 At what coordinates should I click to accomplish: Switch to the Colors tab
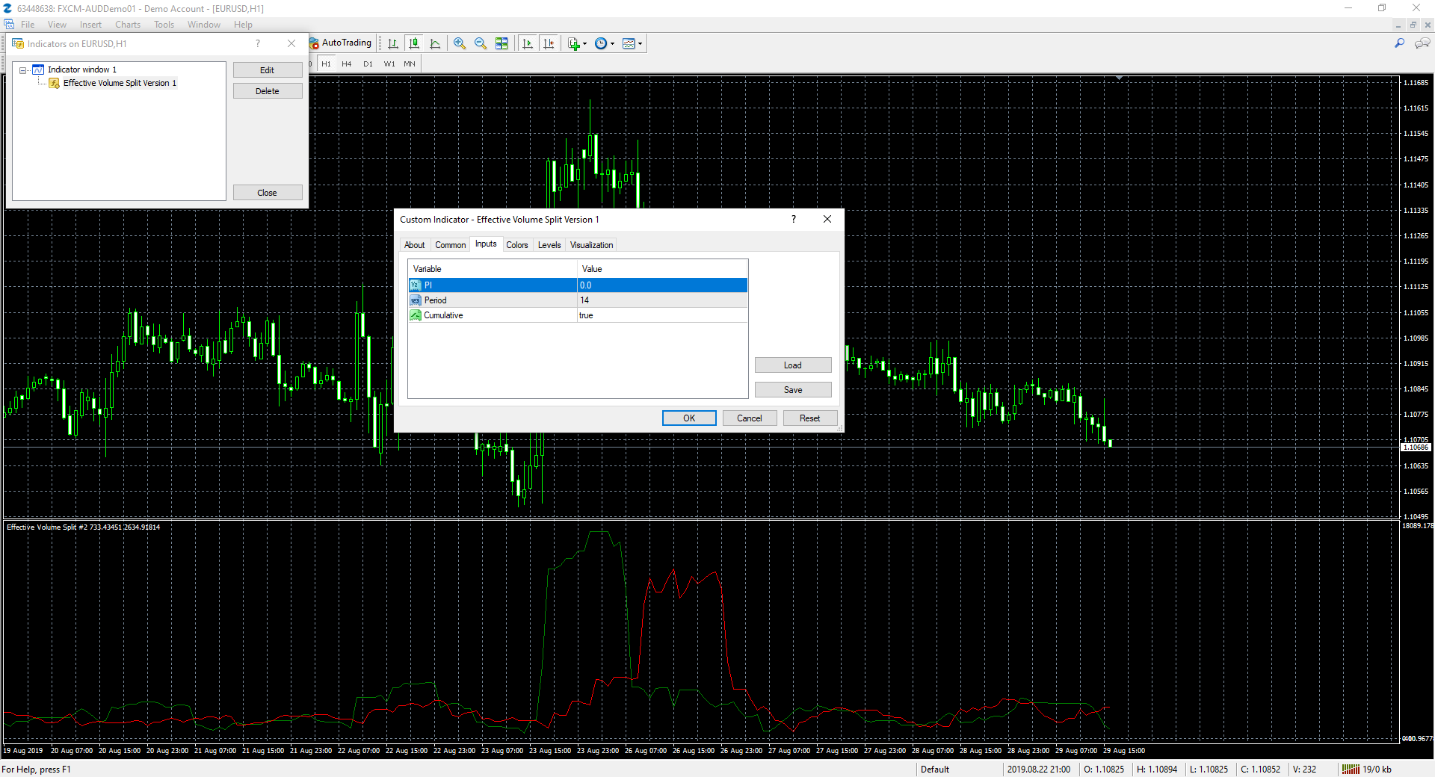[x=516, y=245]
